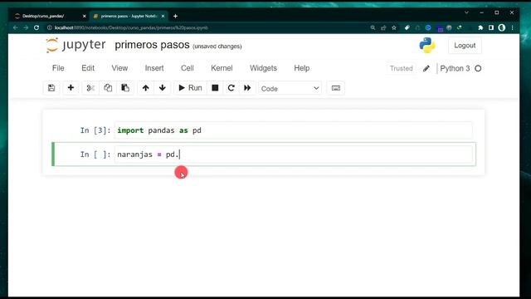531x299 pixels.
Task: Restart kernel and run all cells icon
Action: (x=247, y=88)
